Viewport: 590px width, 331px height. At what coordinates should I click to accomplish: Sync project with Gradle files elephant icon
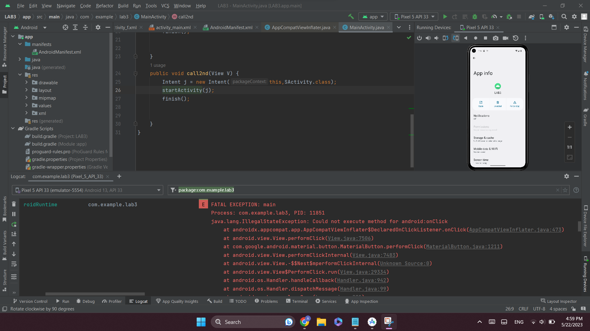[x=532, y=17]
